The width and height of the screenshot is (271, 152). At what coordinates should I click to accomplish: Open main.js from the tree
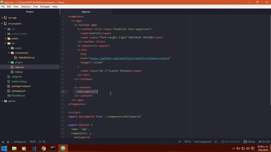tap(19, 72)
